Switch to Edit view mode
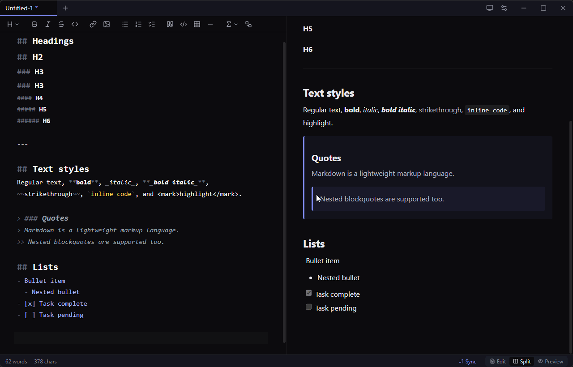The height and width of the screenshot is (367, 573). point(498,361)
